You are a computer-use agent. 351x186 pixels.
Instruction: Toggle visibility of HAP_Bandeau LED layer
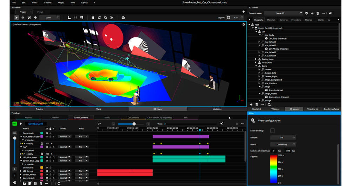click(47, 136)
